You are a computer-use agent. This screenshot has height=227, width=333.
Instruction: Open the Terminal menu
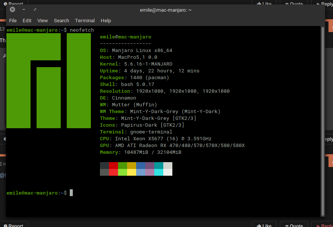point(85,21)
